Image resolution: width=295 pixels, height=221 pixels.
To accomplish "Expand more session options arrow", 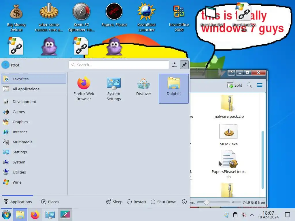I will tap(184, 202).
